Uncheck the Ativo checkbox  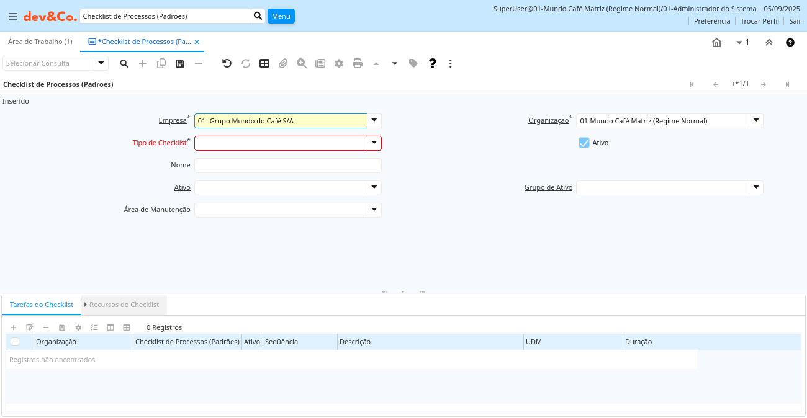(584, 143)
